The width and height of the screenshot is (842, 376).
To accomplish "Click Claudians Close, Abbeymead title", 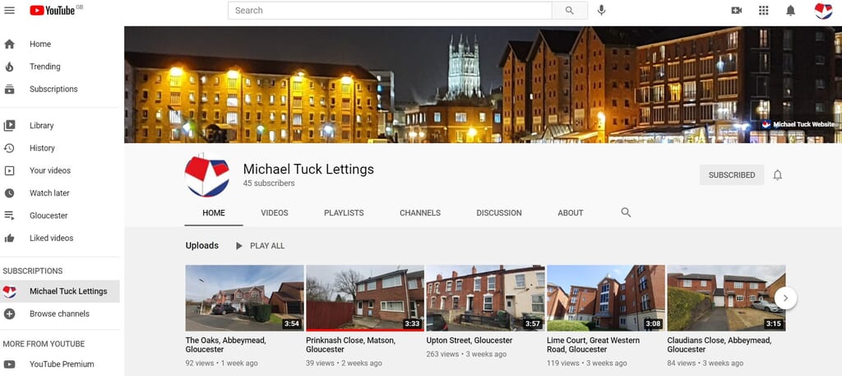I will pyautogui.click(x=719, y=345).
